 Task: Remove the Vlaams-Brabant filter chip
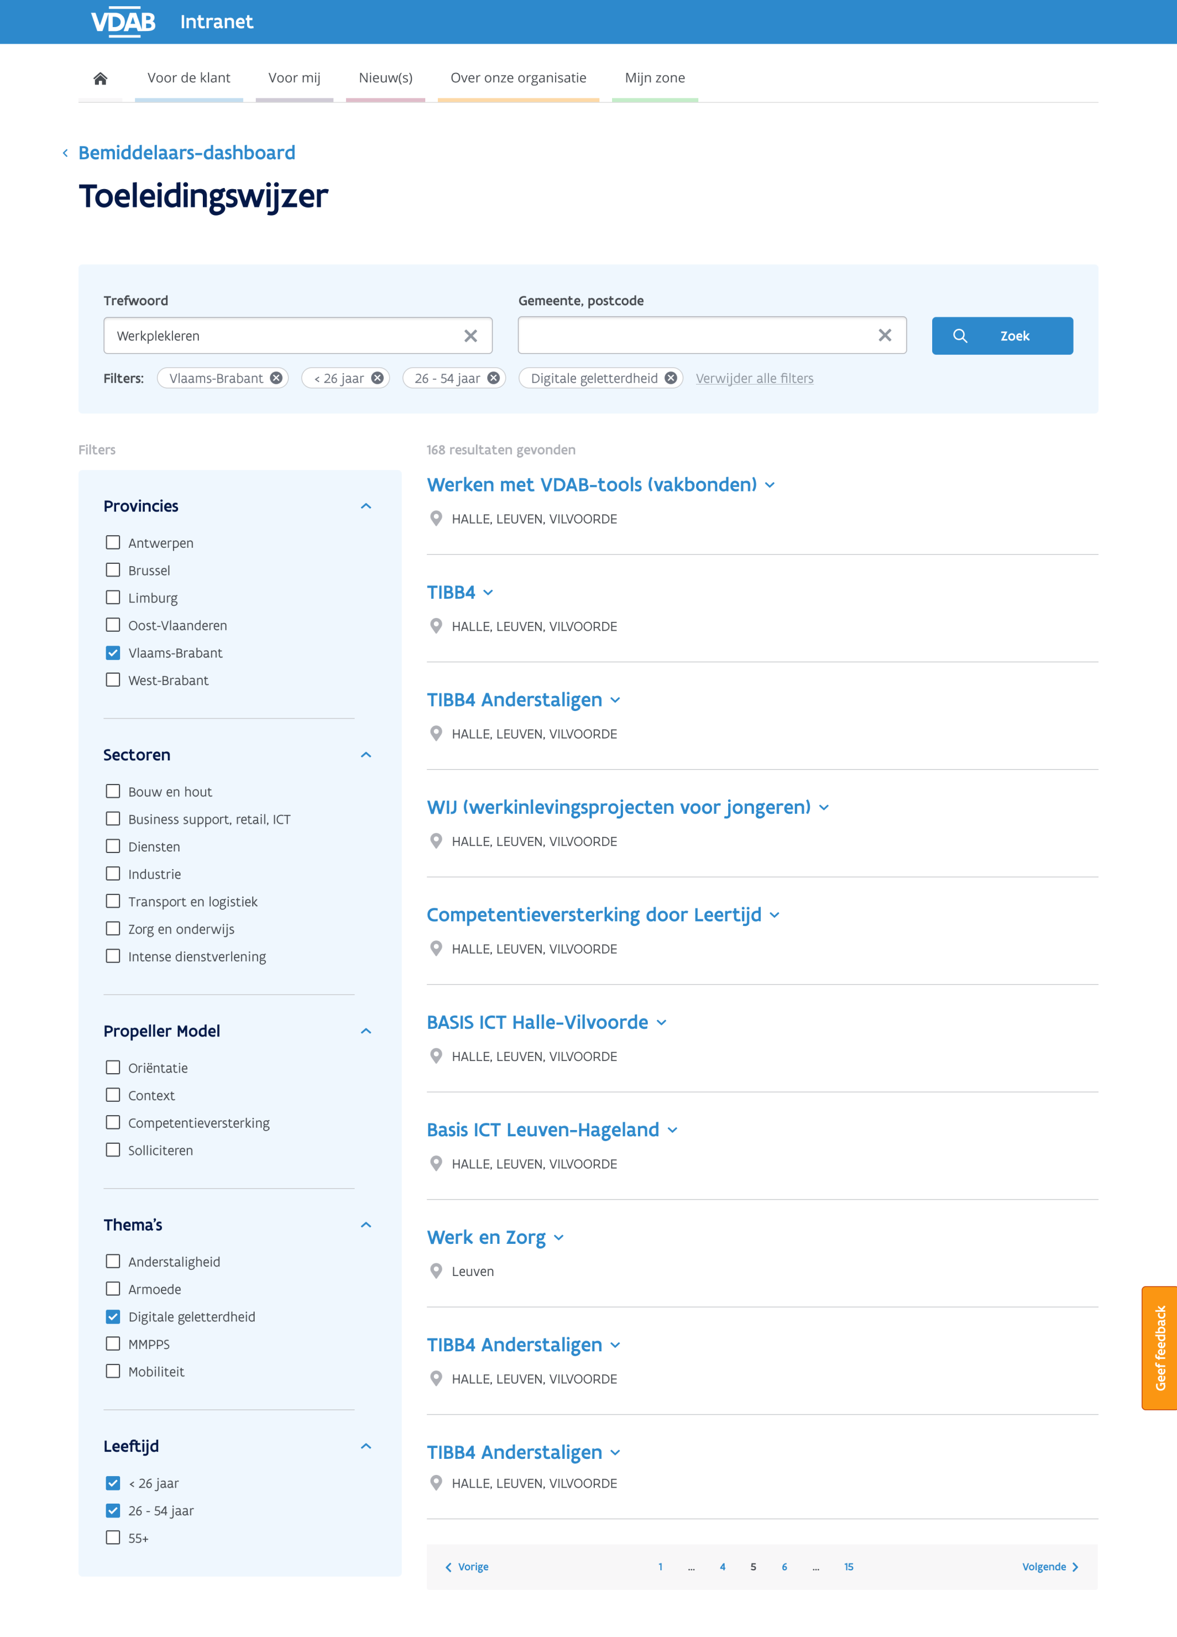276,378
